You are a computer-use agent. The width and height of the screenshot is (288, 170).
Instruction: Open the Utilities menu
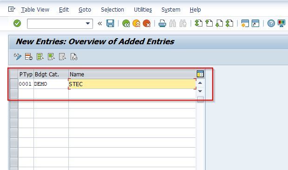(x=143, y=10)
